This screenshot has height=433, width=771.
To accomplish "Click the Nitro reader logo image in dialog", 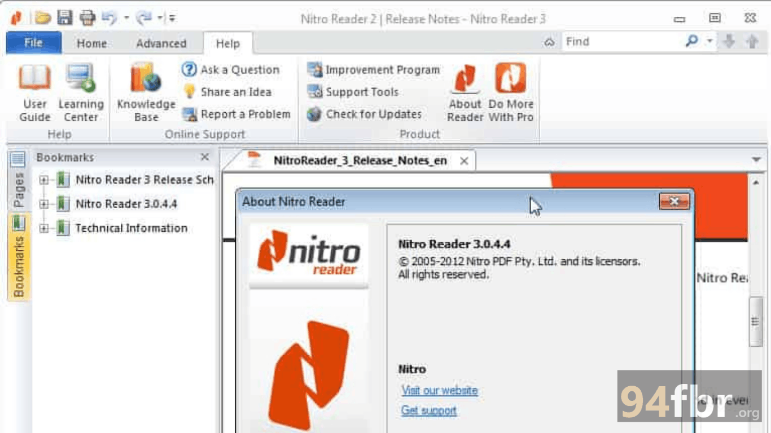I will tap(309, 254).
